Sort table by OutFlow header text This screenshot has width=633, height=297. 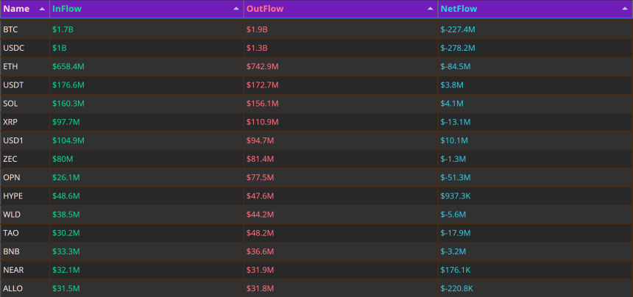click(265, 9)
